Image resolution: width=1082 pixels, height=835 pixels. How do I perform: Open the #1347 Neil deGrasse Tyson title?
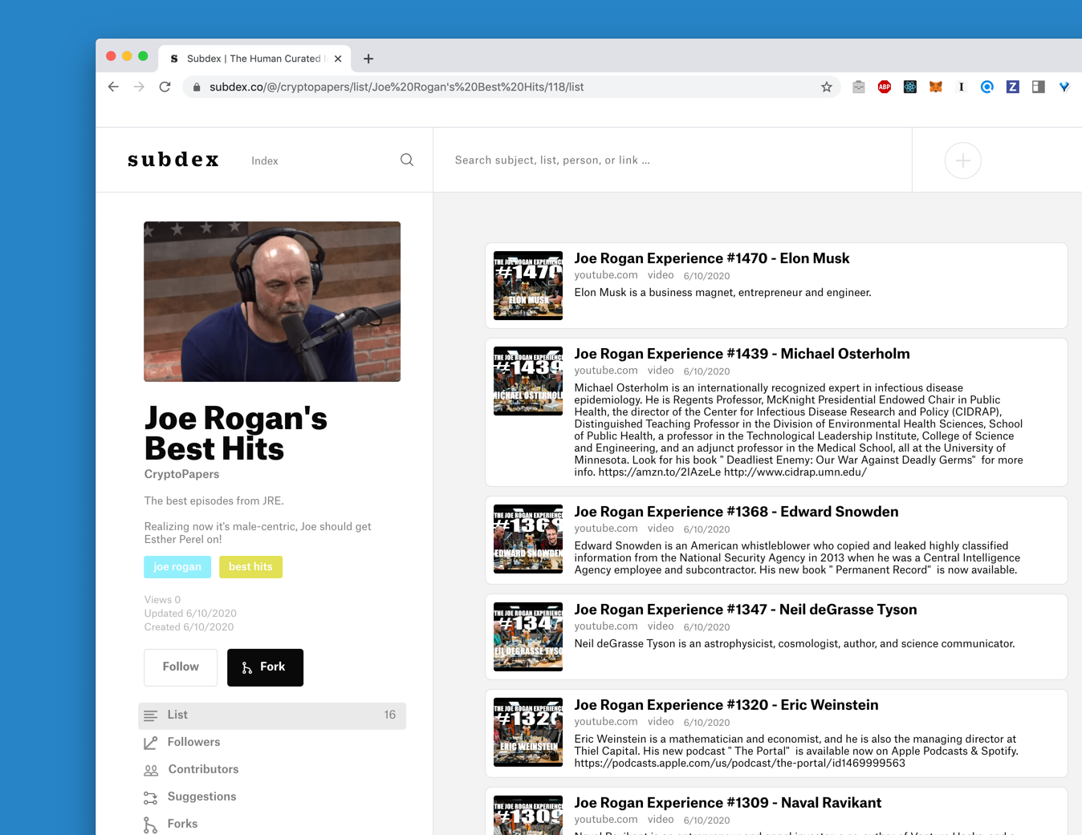point(746,610)
